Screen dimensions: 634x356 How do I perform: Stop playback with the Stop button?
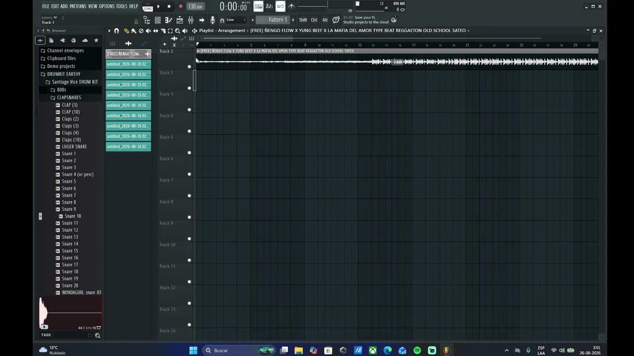pyautogui.click(x=169, y=6)
